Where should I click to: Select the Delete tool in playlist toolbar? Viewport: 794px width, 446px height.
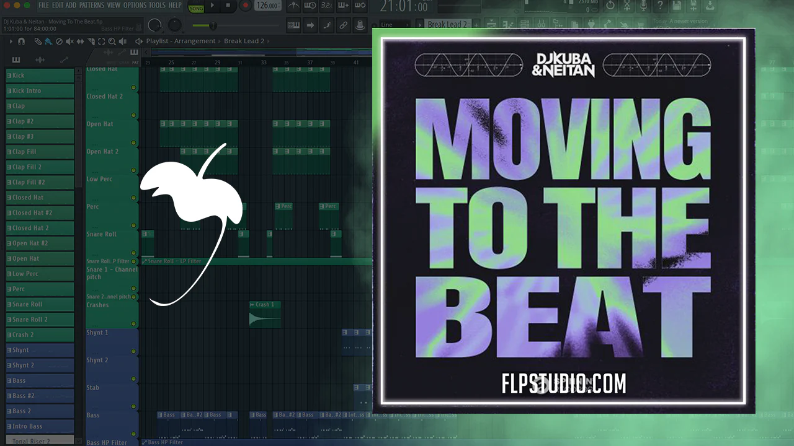point(59,42)
